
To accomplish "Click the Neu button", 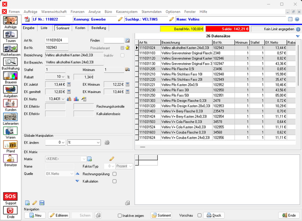I will (35, 215).
